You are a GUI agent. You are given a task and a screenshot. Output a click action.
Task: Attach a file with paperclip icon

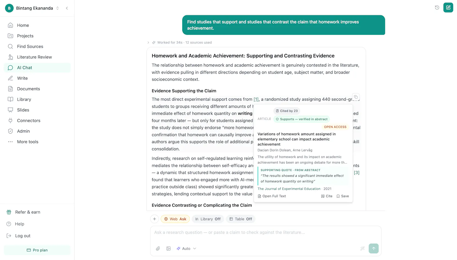tap(158, 249)
